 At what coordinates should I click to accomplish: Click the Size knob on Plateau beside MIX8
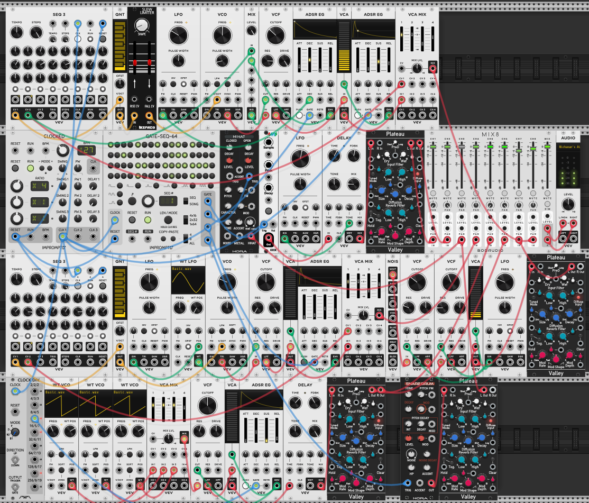coord(382,191)
